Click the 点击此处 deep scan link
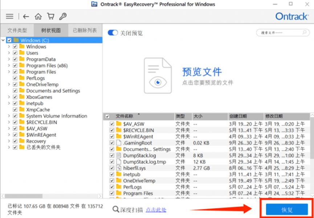The width and height of the screenshot is (314, 218). click(x=156, y=210)
